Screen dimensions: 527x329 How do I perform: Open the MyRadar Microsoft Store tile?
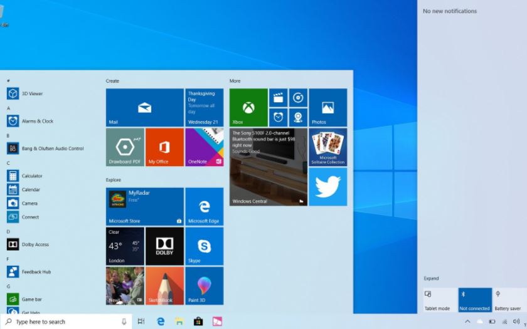pos(145,206)
